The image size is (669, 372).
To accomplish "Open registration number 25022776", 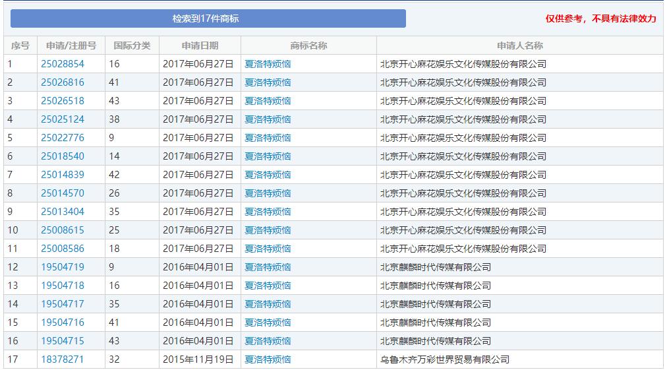I will [x=63, y=138].
